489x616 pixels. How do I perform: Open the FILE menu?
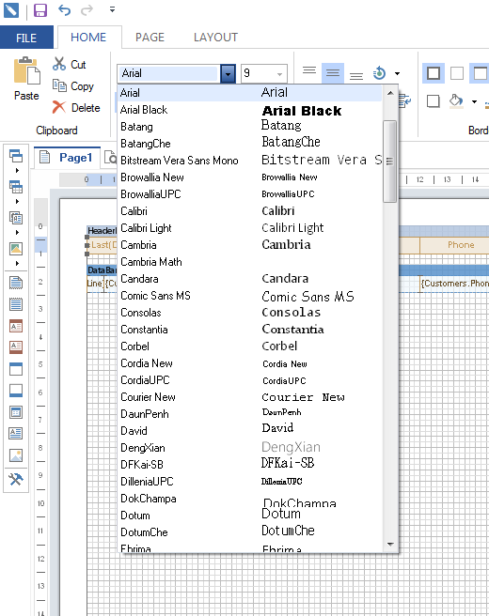click(26, 38)
